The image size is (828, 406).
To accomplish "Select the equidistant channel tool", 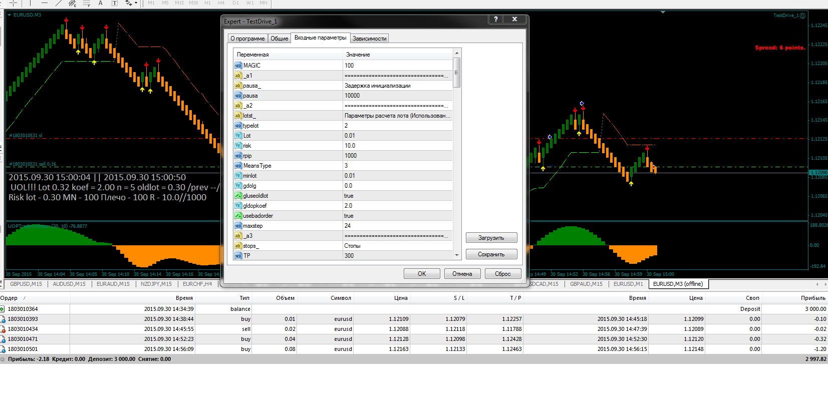I will coord(72,3).
